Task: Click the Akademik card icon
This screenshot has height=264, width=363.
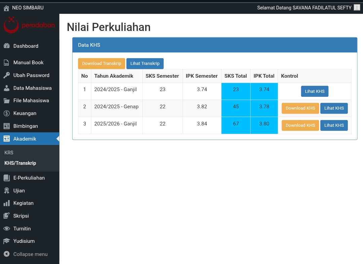Action: pyautogui.click(x=7, y=139)
